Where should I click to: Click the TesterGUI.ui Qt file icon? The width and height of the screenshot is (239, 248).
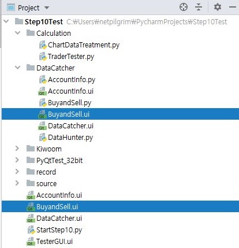coord(31,242)
